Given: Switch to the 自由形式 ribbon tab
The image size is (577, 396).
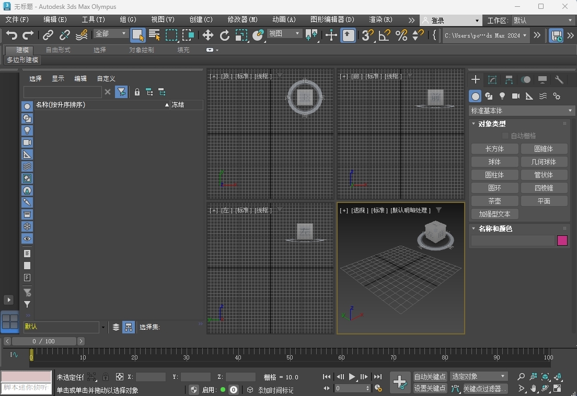Looking at the screenshot, I should [58, 50].
